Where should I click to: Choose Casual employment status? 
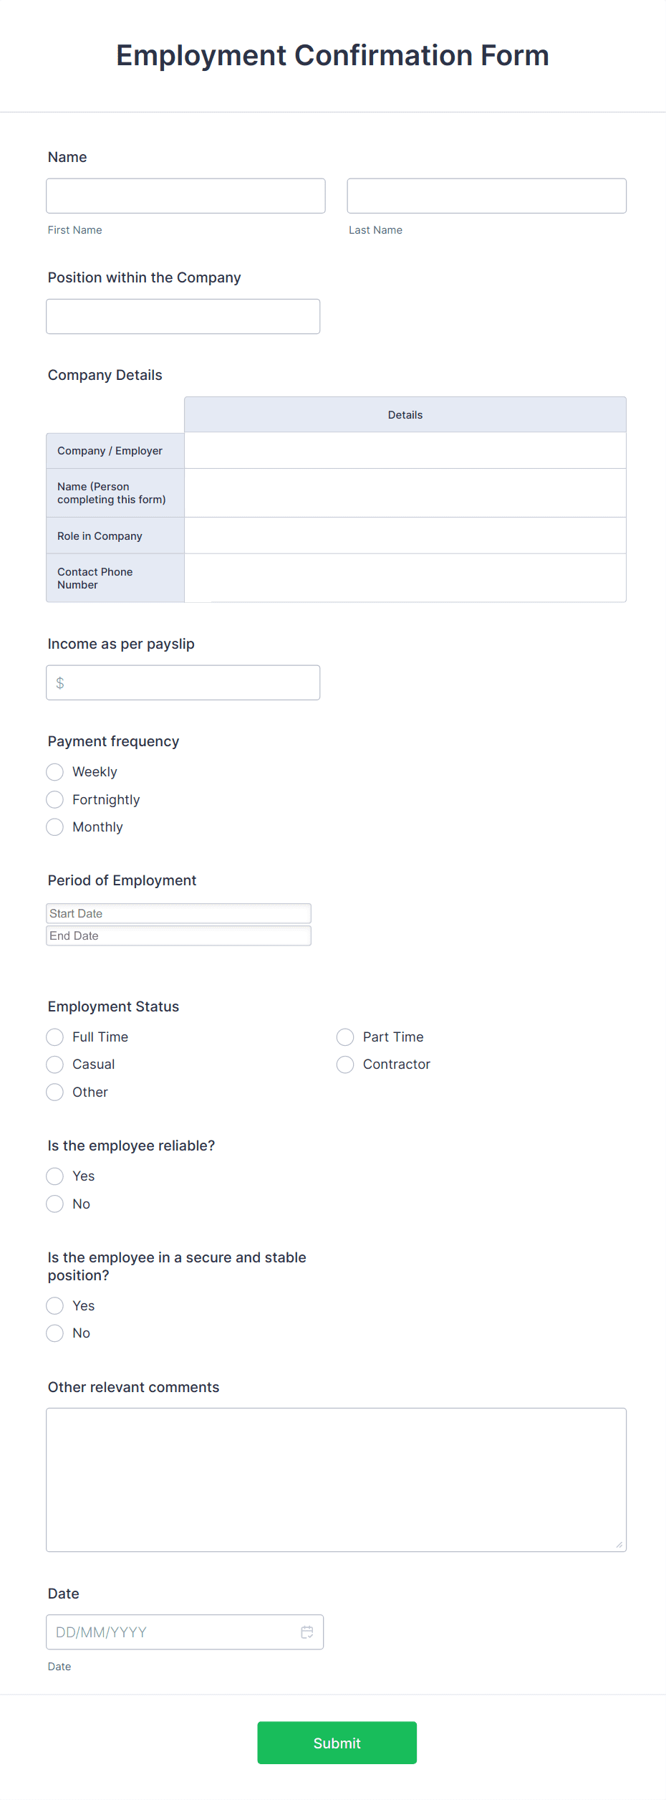coord(54,1065)
